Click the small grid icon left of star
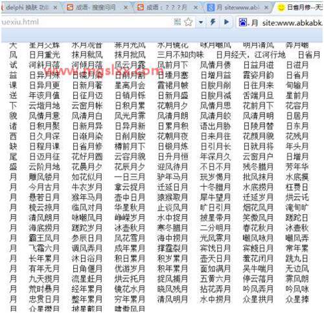 178,21
